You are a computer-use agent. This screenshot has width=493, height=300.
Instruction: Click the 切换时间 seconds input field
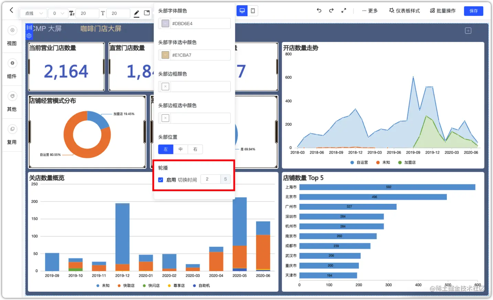(x=210, y=179)
